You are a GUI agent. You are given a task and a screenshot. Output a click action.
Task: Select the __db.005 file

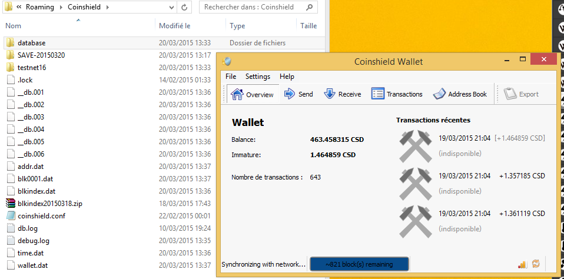click(x=31, y=142)
